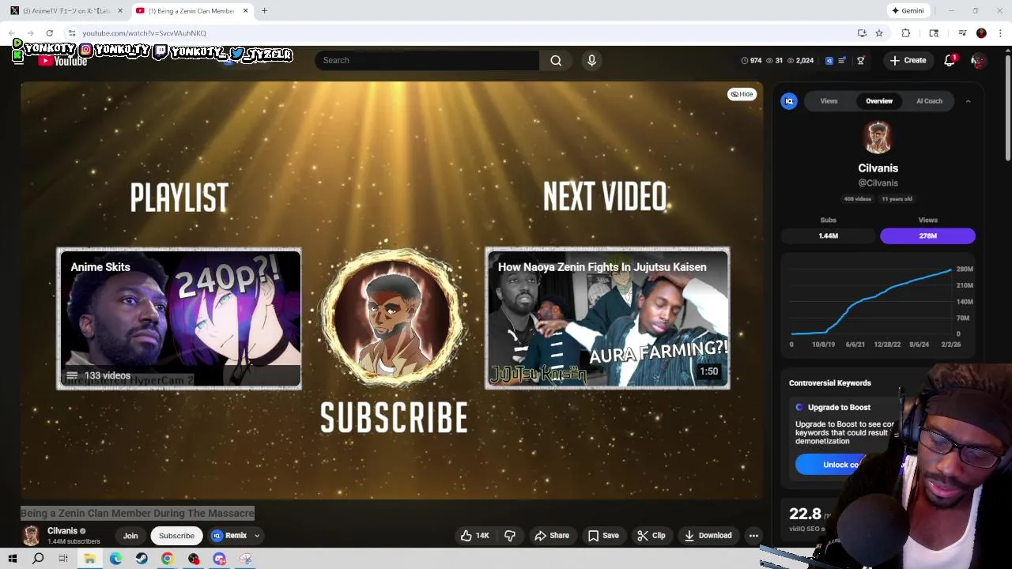
Task: Click the @Cilvanis handle in vidIQ panel
Action: coord(878,183)
